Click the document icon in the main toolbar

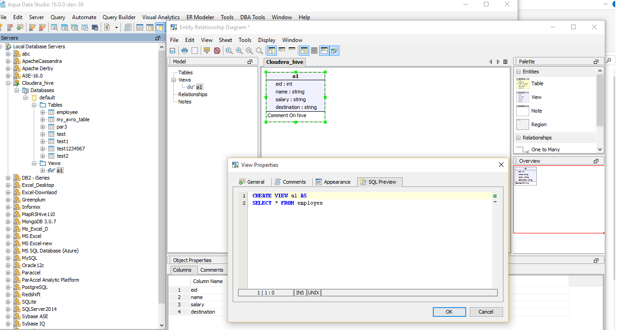(x=107, y=27)
